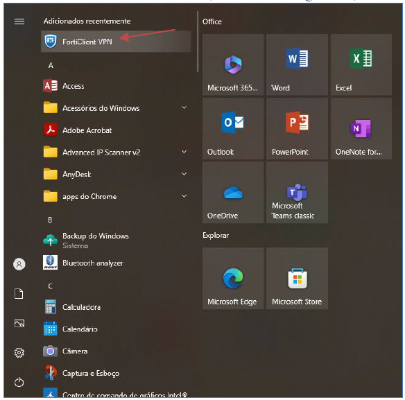The image size is (405, 400).
Task: Launch the Word tile
Action: 297,64
